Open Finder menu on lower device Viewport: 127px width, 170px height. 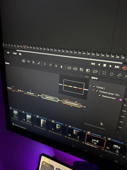(47, 159)
